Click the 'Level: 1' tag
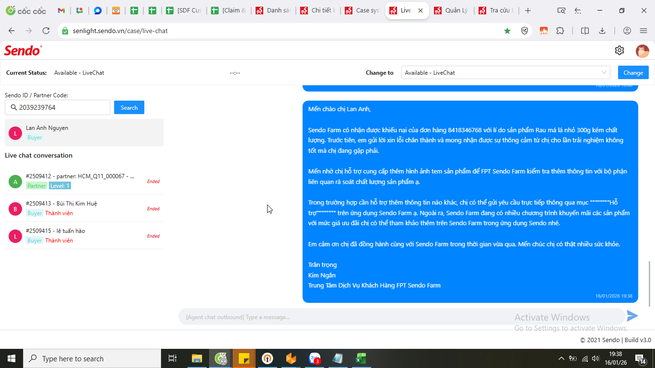Viewport: 655px width, 368px height. point(60,186)
